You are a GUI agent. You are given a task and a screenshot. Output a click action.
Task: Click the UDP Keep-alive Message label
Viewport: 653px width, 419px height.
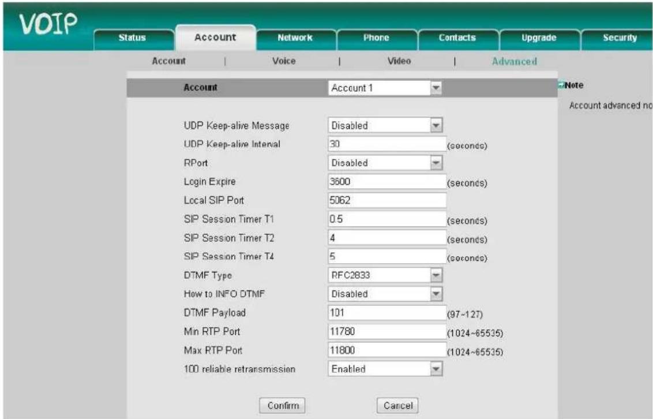[x=237, y=126]
